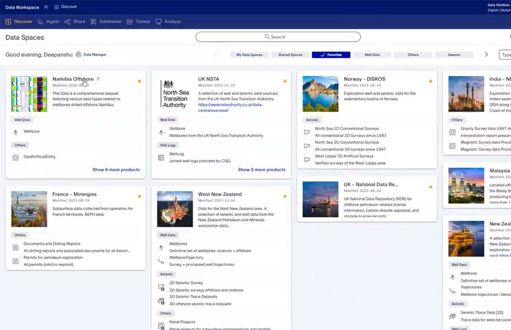
Task: Open Namibia Offshore external link arrow
Action: [x=98, y=79]
